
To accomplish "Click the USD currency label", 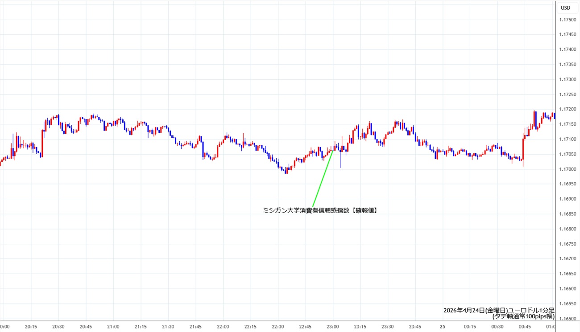I will (565, 8).
